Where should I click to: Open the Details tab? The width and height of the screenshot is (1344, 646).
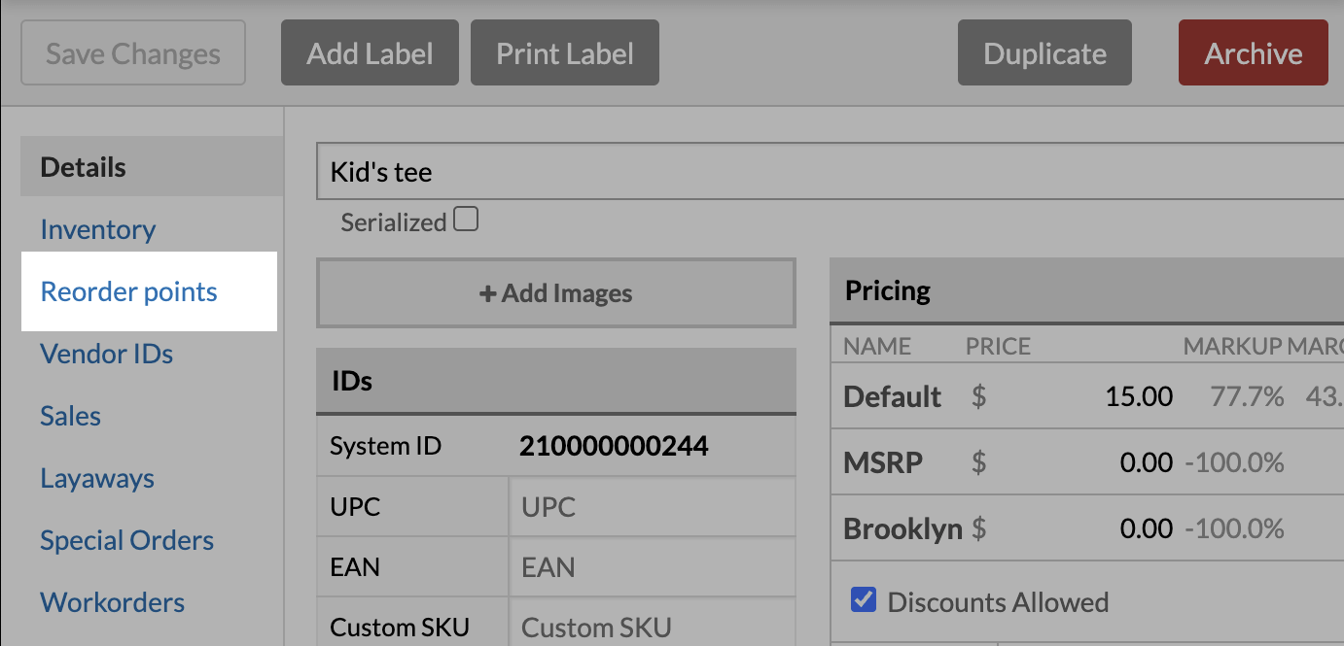coord(84,167)
